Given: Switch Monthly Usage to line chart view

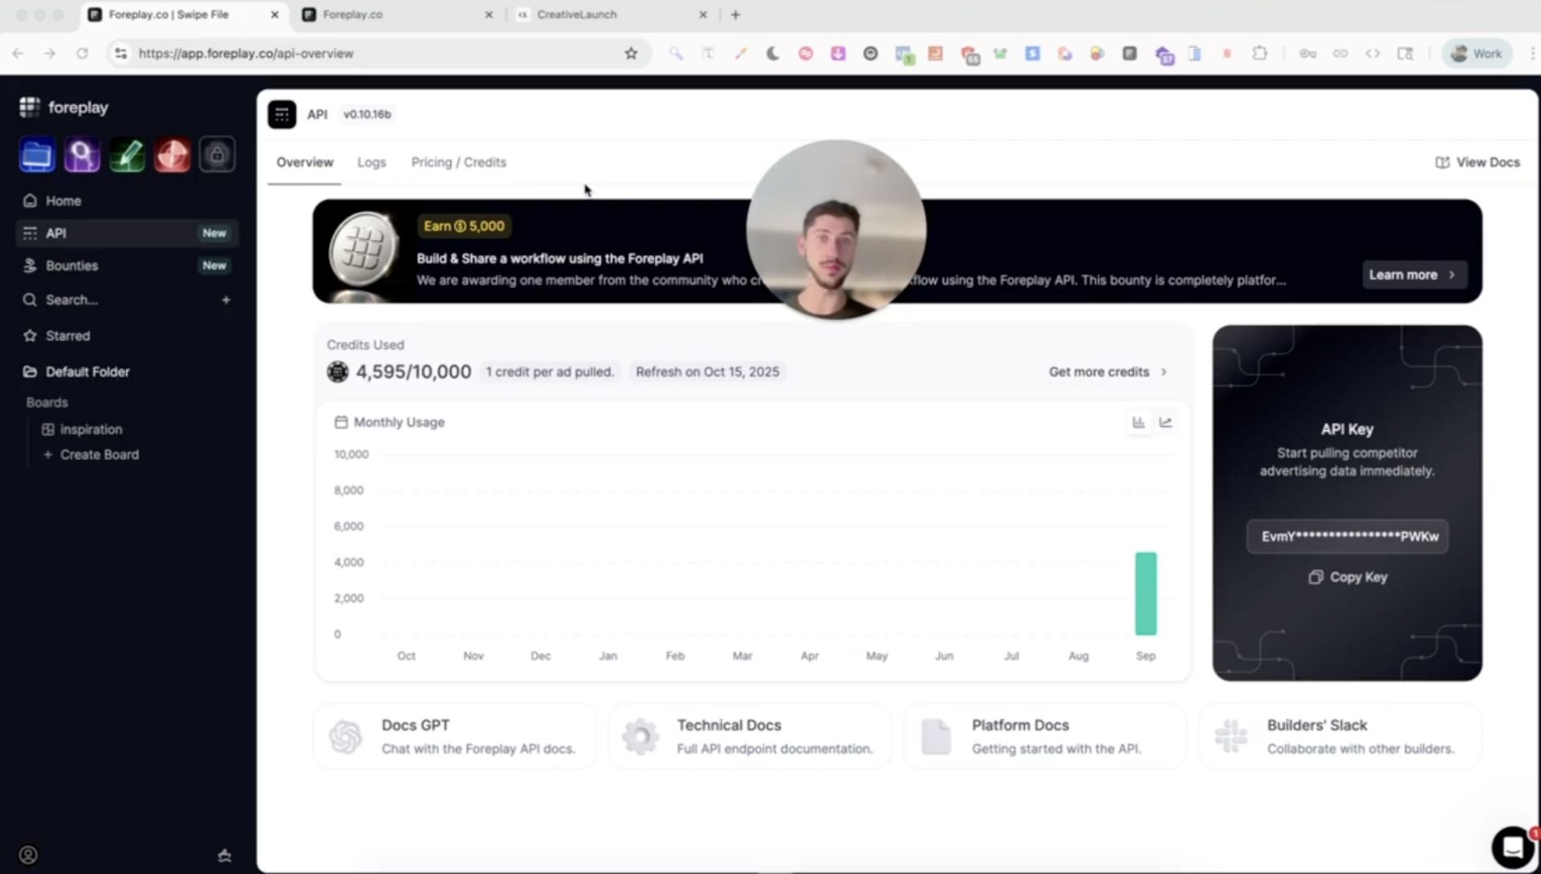Looking at the screenshot, I should (x=1166, y=421).
